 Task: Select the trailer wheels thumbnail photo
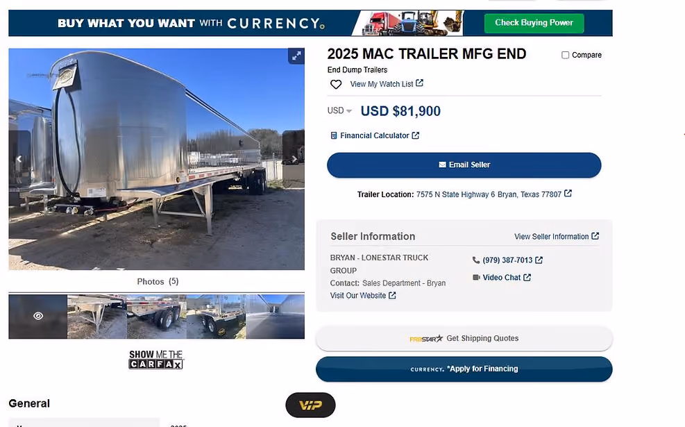[x=156, y=317]
